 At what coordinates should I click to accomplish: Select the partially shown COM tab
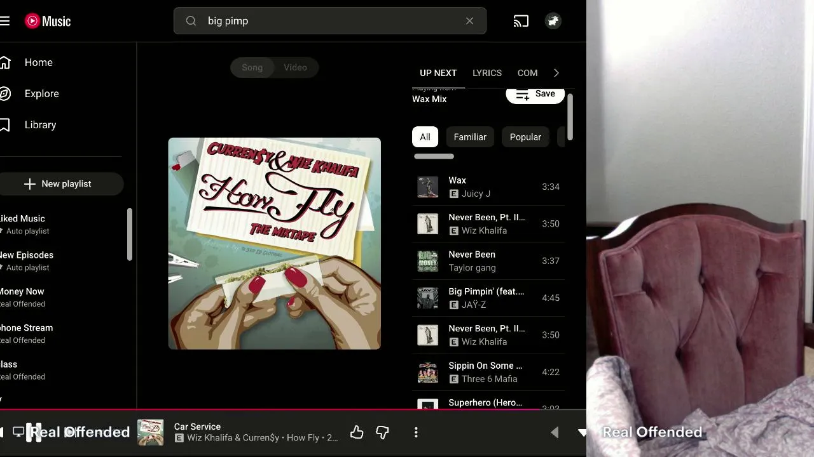[x=527, y=73]
